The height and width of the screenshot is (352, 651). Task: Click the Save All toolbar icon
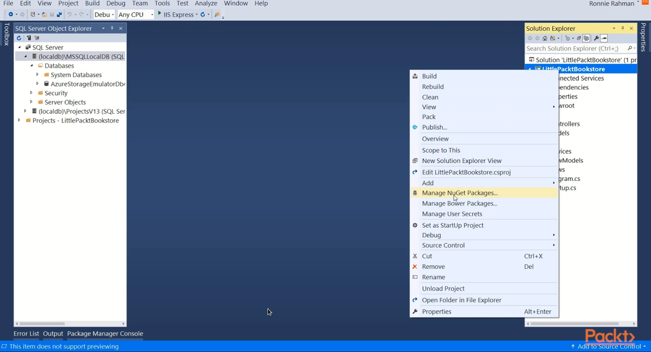pyautogui.click(x=60, y=15)
